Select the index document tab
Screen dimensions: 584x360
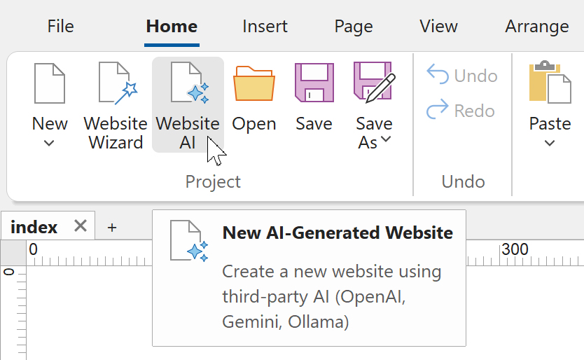[34, 227]
